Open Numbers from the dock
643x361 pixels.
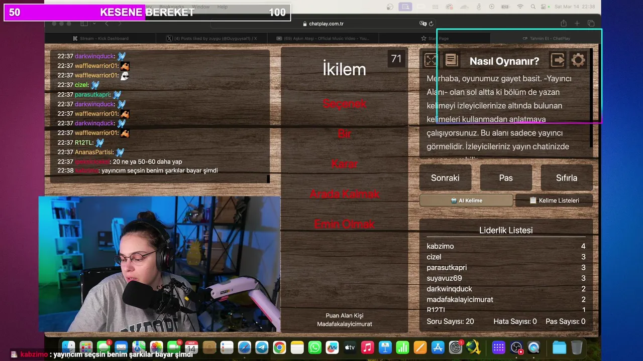(x=403, y=347)
